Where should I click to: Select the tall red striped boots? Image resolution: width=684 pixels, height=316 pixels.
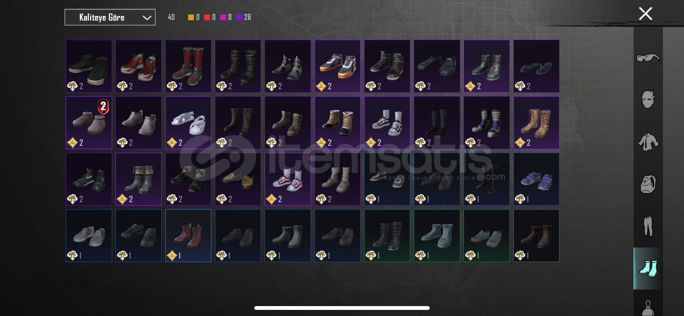click(x=188, y=66)
